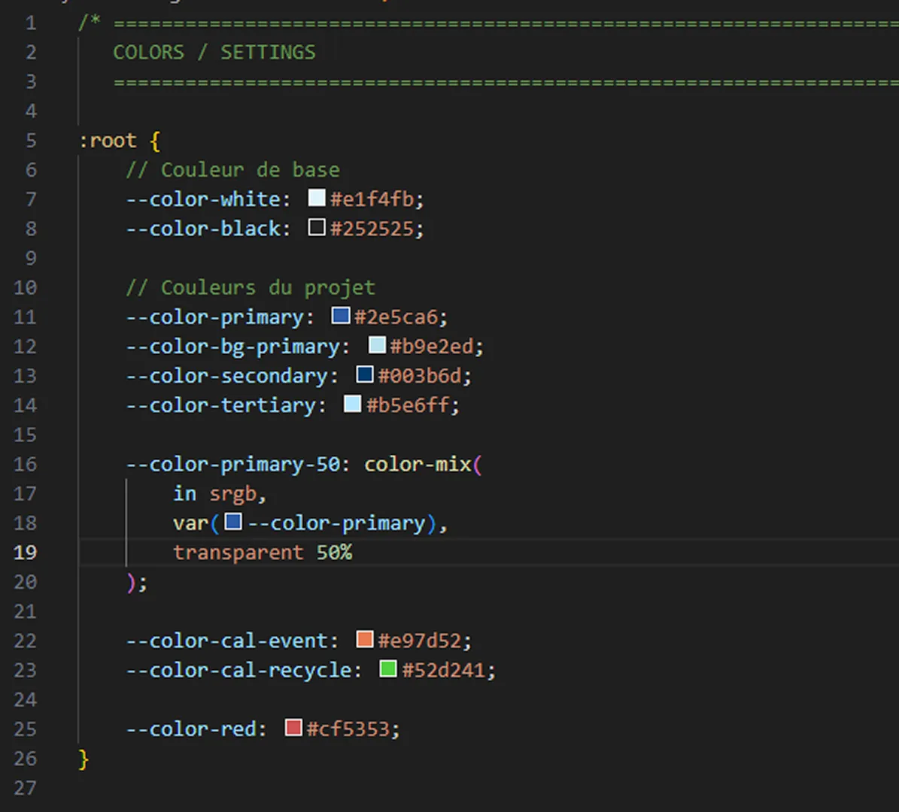This screenshot has height=812, width=899.
Task: Open the red swatch next to --color-red
Action: coord(293,727)
